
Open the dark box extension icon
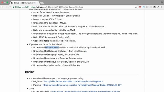click(x=154, y=7)
